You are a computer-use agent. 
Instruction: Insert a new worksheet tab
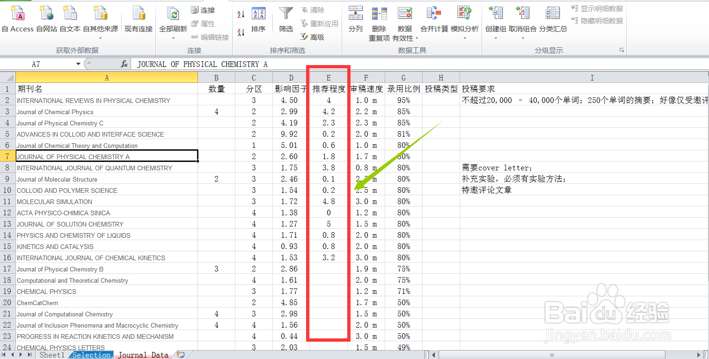[180, 355]
